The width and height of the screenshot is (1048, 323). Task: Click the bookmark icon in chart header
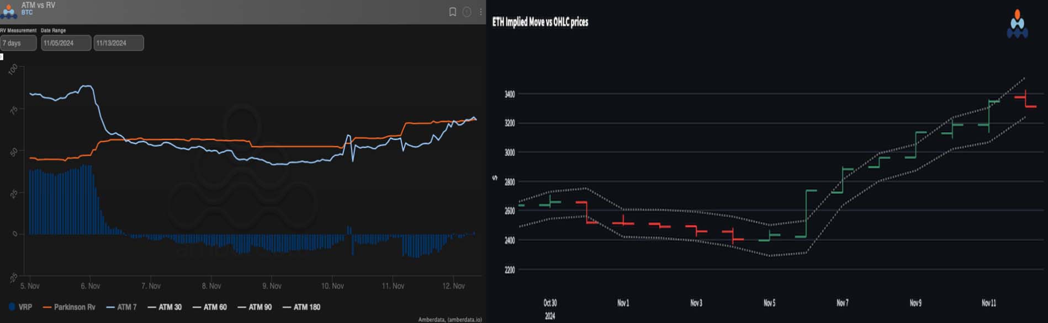pyautogui.click(x=452, y=12)
